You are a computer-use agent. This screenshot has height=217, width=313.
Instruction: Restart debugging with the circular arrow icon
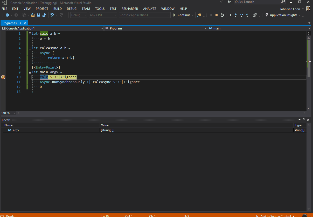pos(222,15)
